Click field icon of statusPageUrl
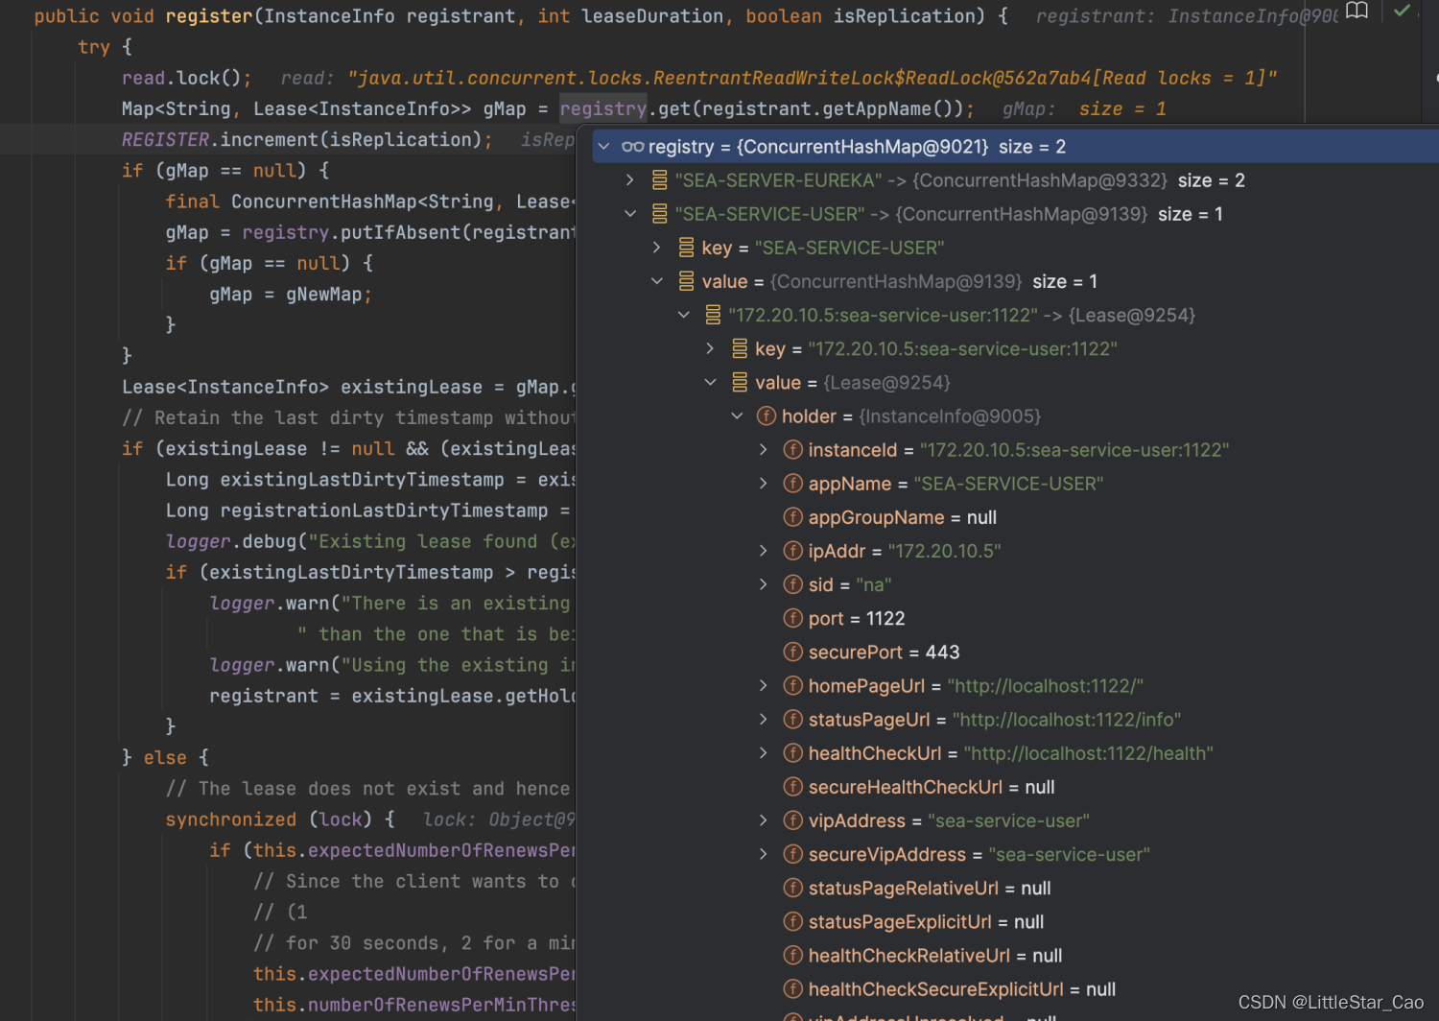 click(x=793, y=719)
